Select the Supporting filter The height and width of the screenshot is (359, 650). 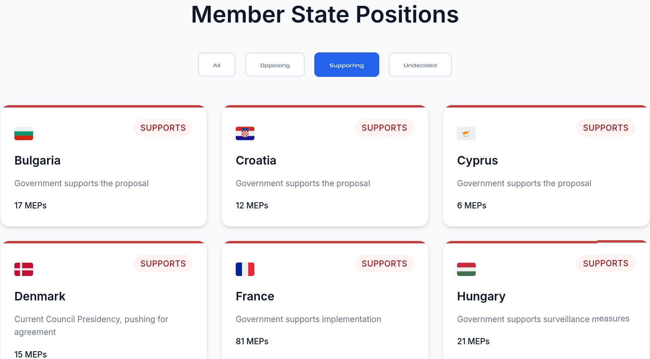347,65
